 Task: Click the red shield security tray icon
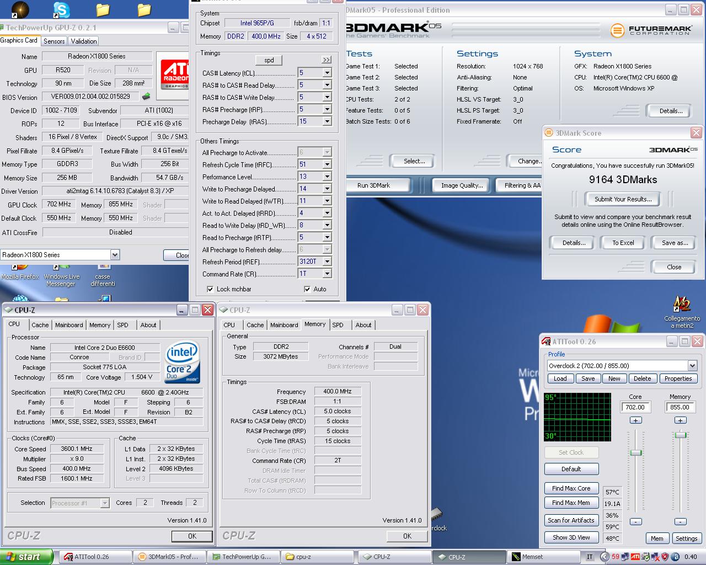click(x=665, y=557)
